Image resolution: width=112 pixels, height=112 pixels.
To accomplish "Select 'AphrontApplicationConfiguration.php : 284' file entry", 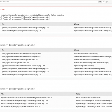I will [x=25, y=101].
